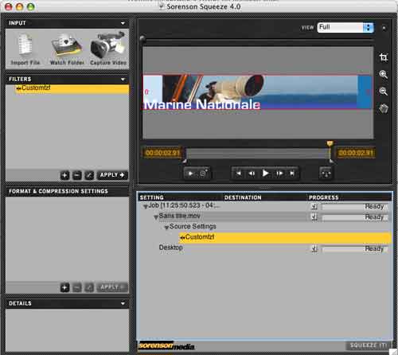Click the in-point marker below timeline start
This screenshot has height=355, width=398.
click(185, 161)
